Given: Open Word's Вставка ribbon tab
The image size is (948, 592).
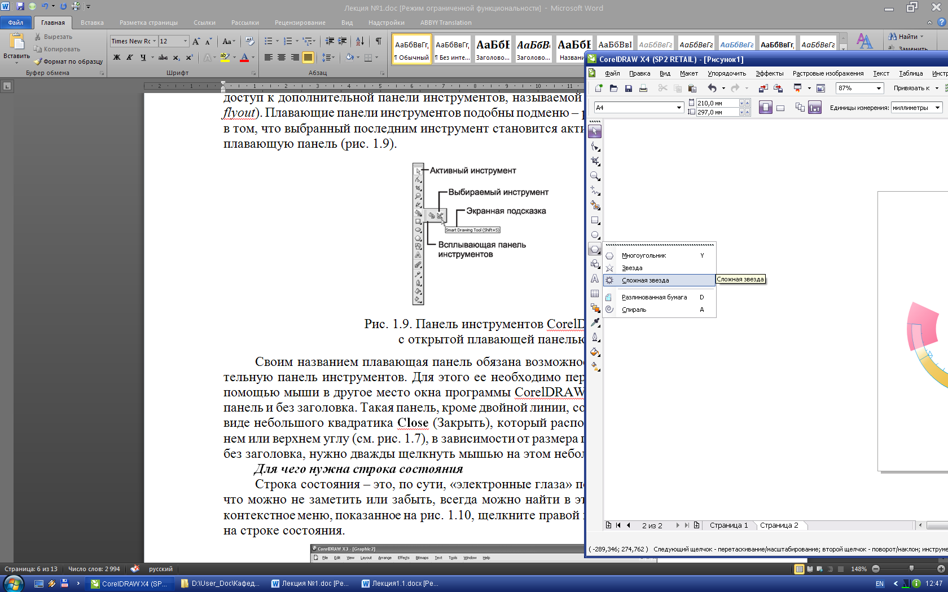Looking at the screenshot, I should (x=92, y=23).
